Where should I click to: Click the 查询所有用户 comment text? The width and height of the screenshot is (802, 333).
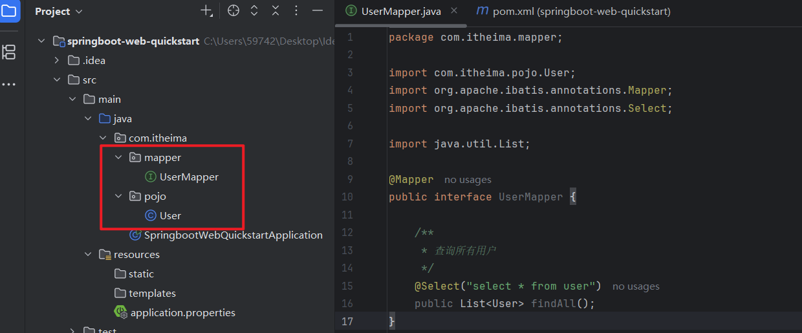point(464,250)
